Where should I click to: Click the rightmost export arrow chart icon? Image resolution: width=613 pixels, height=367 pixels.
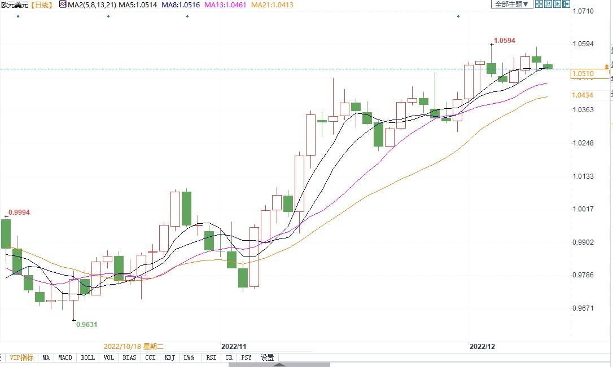coord(566,5)
